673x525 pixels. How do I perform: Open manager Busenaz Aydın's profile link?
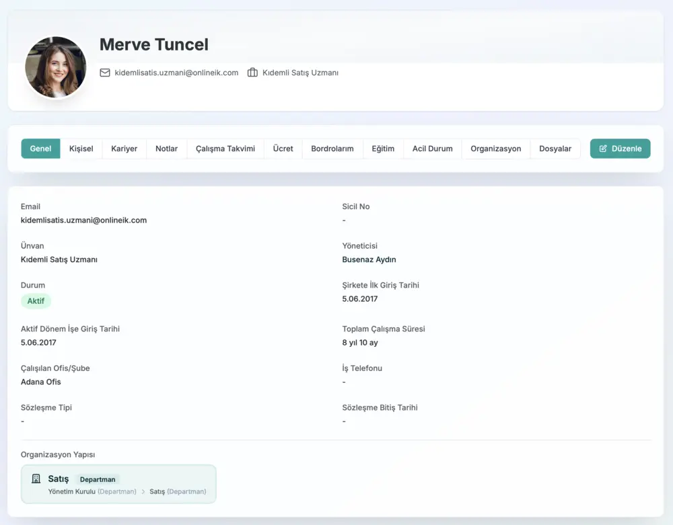pos(369,259)
